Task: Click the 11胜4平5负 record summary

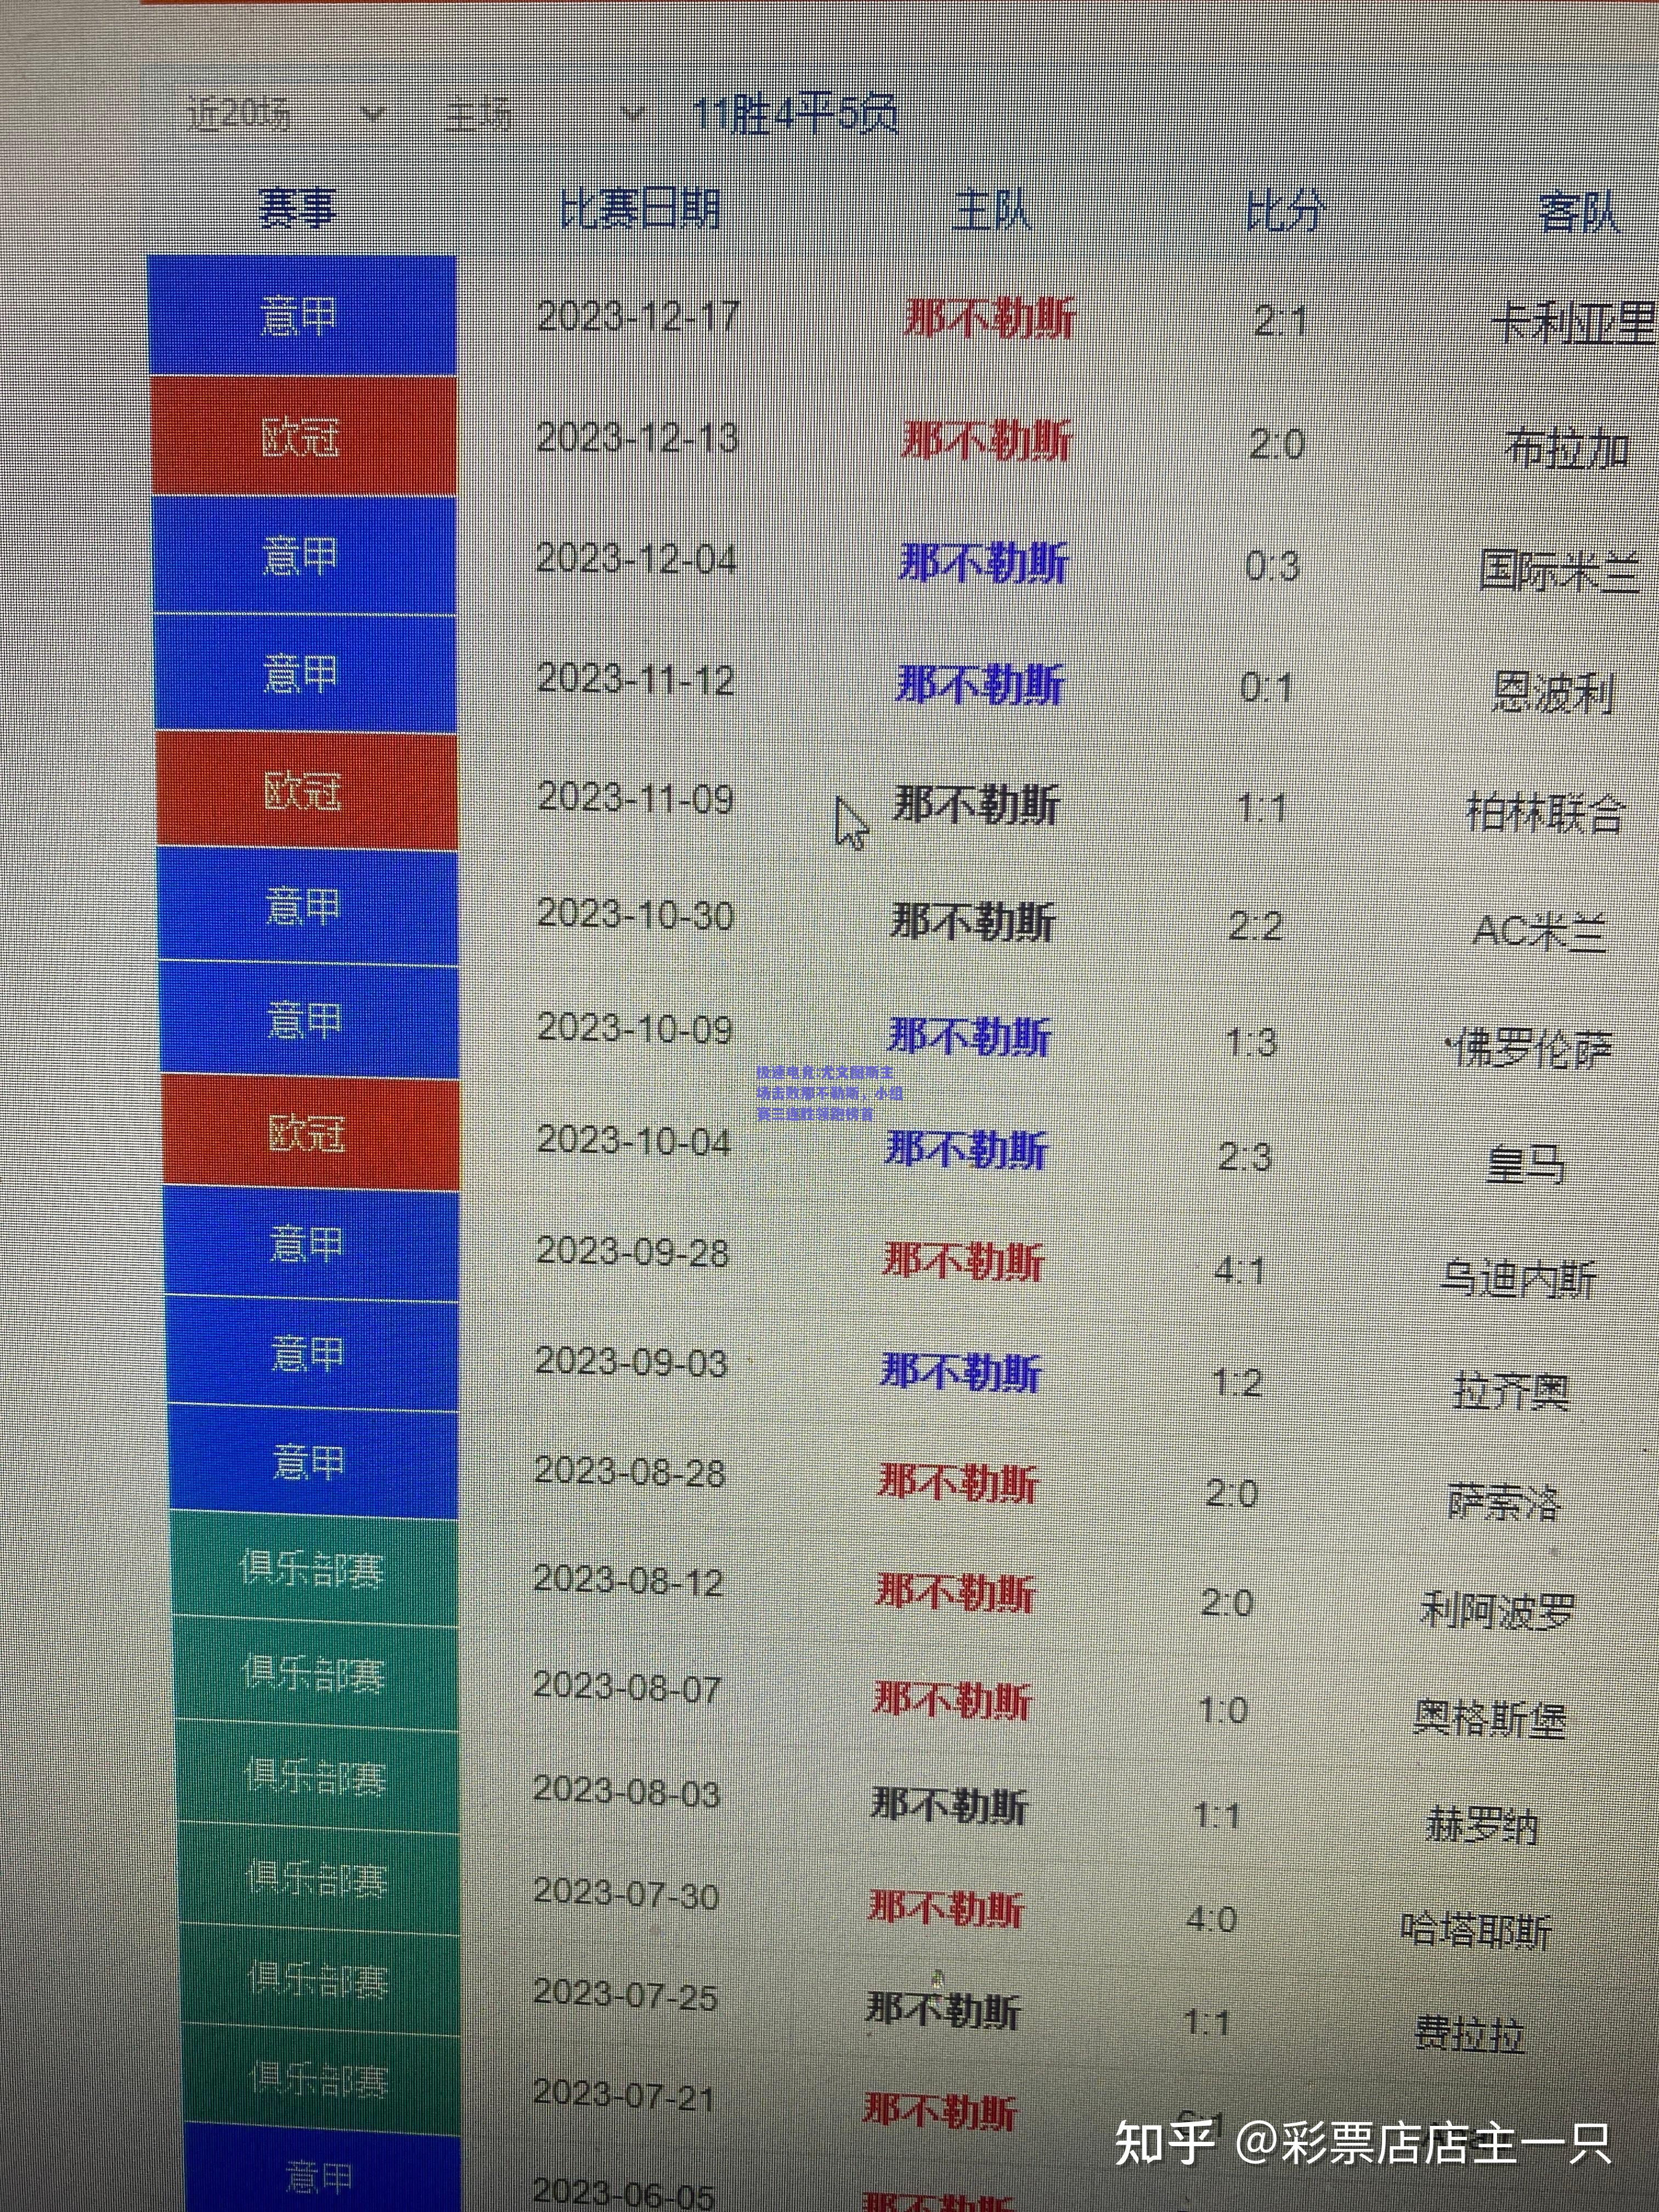Action: [795, 114]
